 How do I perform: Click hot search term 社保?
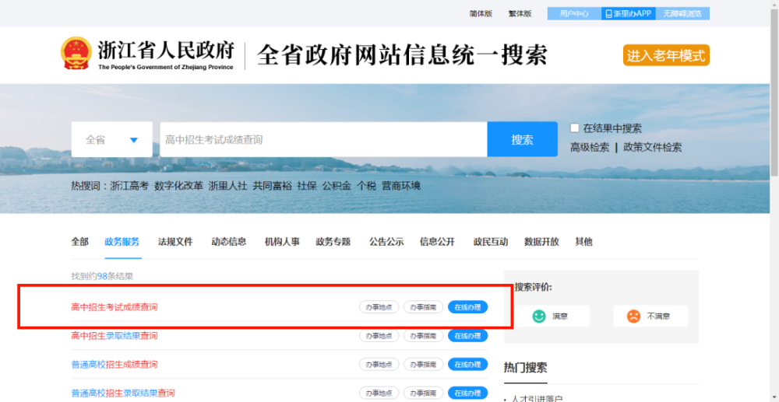coord(307,186)
